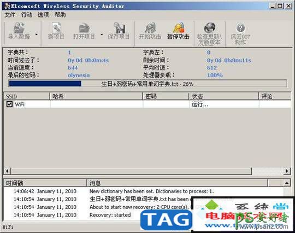Select the WiFi row in the list
295x233 pixels.
(147, 104)
